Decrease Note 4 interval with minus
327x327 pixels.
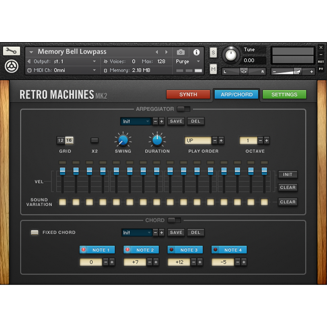point(237,262)
